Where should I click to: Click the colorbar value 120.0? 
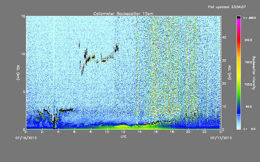coord(248,84)
